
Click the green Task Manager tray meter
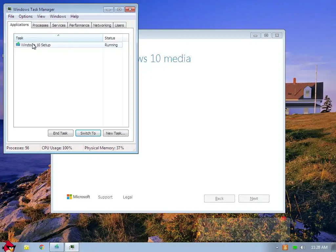coord(295,247)
